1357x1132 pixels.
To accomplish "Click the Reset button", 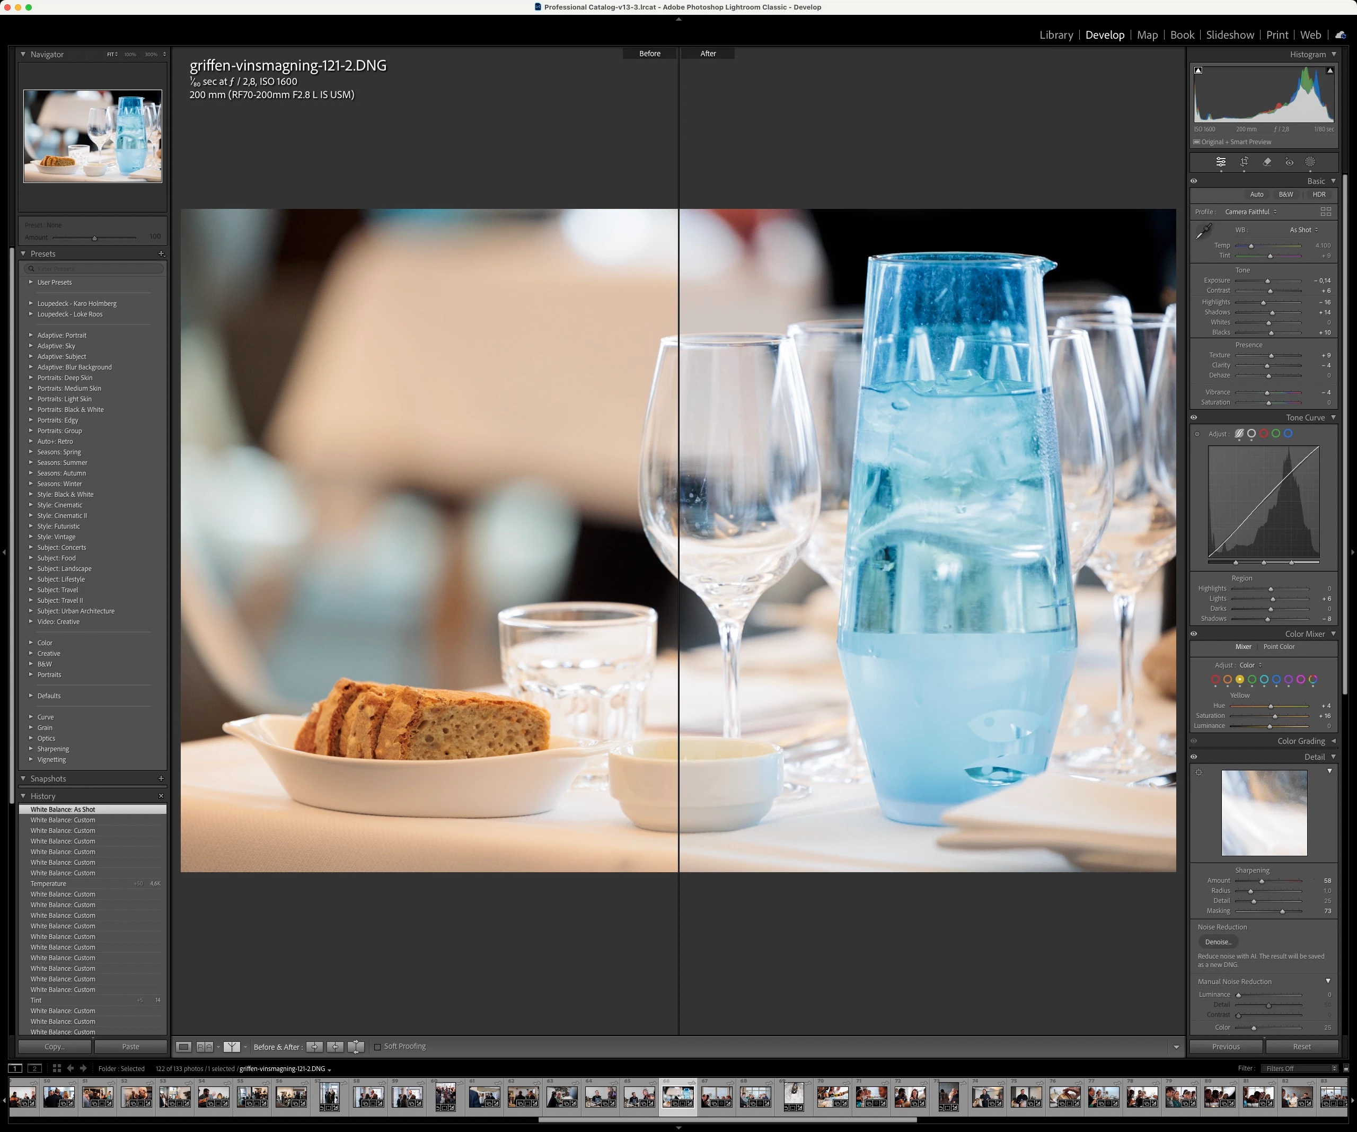I will coord(1301,1047).
